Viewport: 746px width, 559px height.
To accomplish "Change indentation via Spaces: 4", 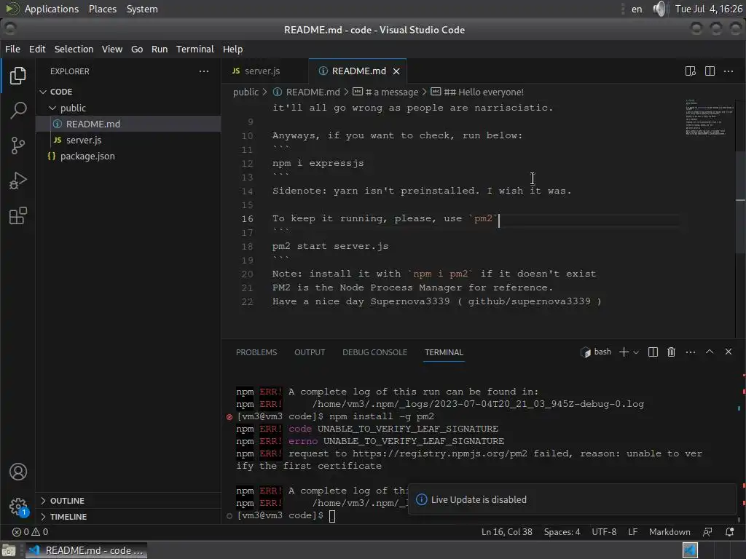I will [x=562, y=532].
